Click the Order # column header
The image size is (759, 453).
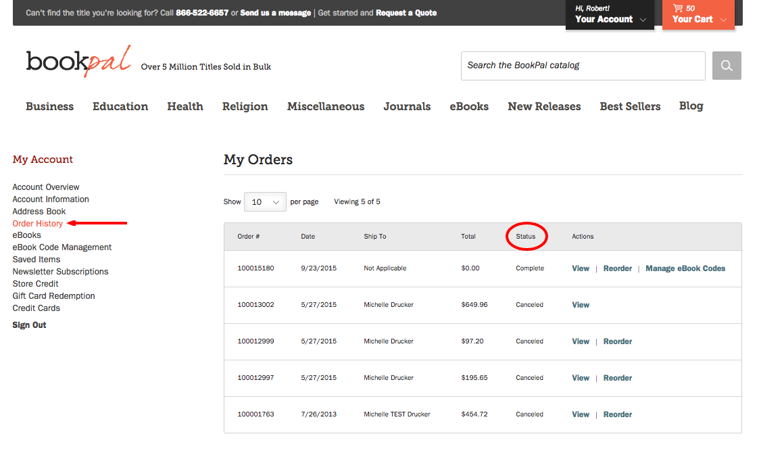point(248,237)
